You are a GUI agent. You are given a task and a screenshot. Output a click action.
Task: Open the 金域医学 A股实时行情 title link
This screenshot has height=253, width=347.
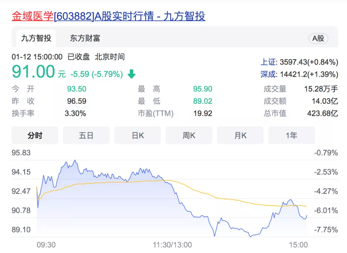point(108,16)
